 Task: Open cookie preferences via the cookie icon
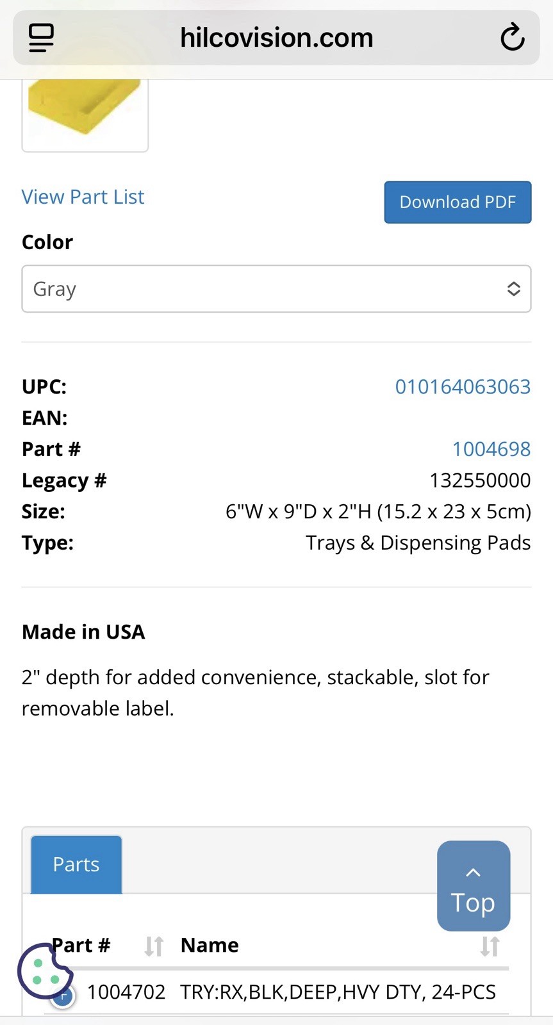tap(44, 971)
